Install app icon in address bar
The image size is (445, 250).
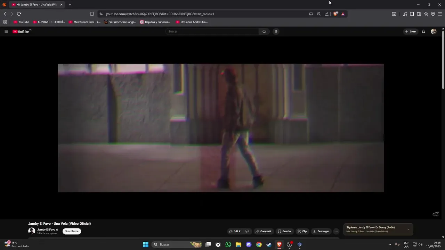pyautogui.click(x=311, y=14)
